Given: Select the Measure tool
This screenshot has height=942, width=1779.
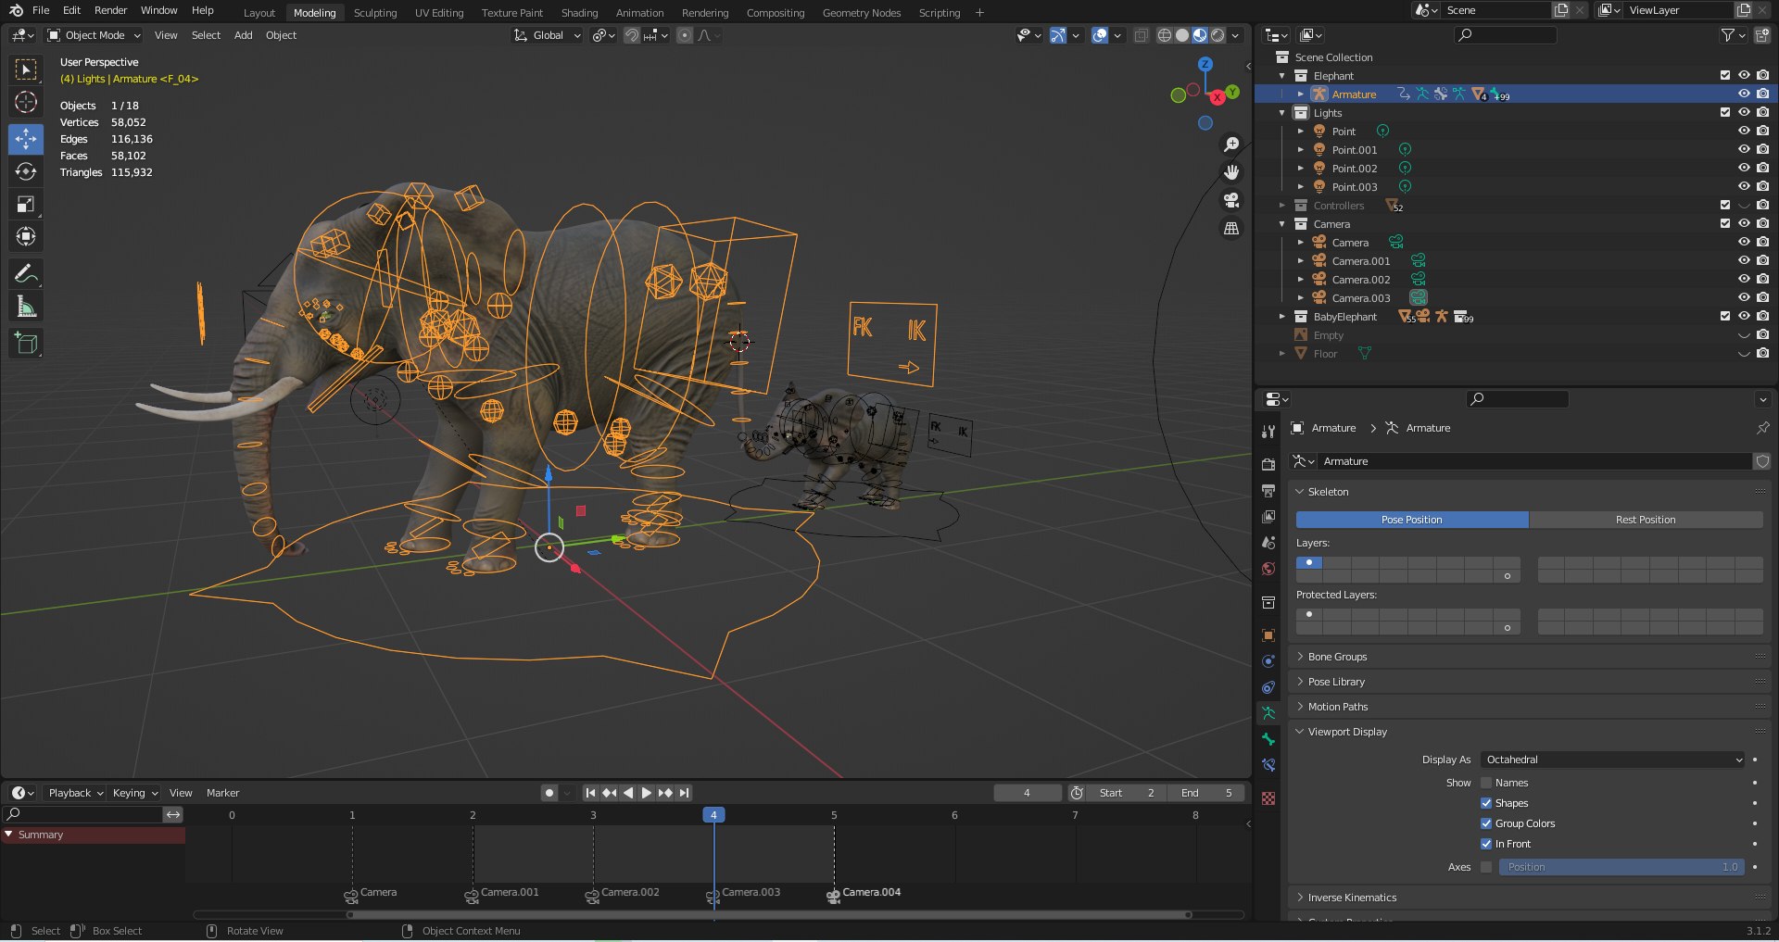Looking at the screenshot, I should point(26,307).
